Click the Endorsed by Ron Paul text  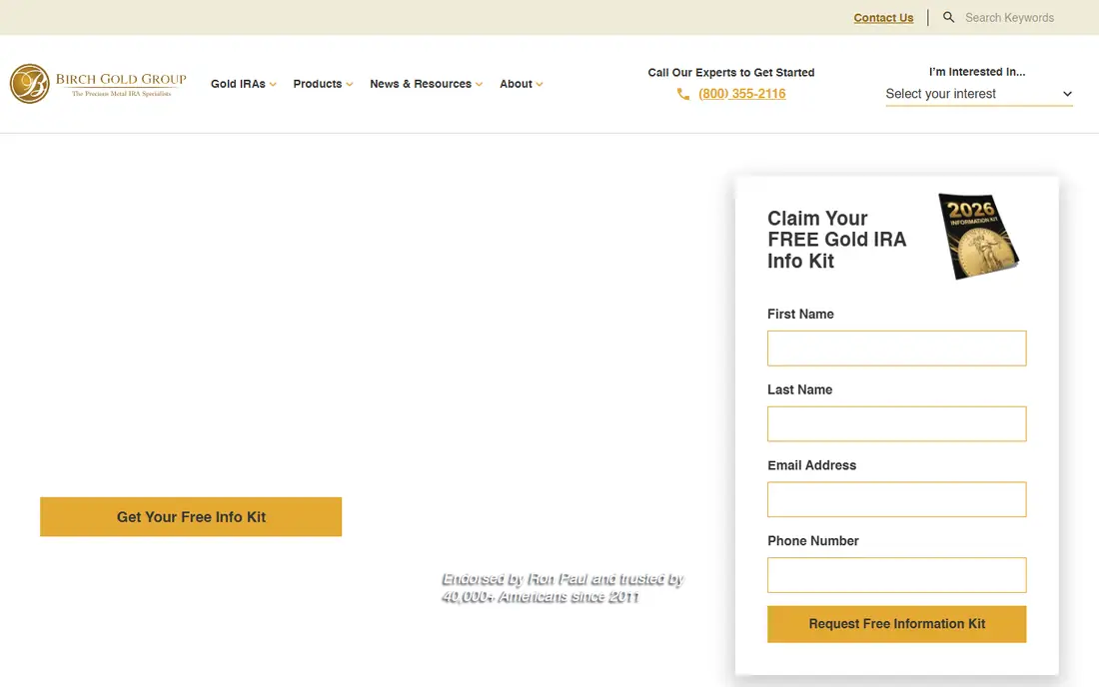[562, 587]
